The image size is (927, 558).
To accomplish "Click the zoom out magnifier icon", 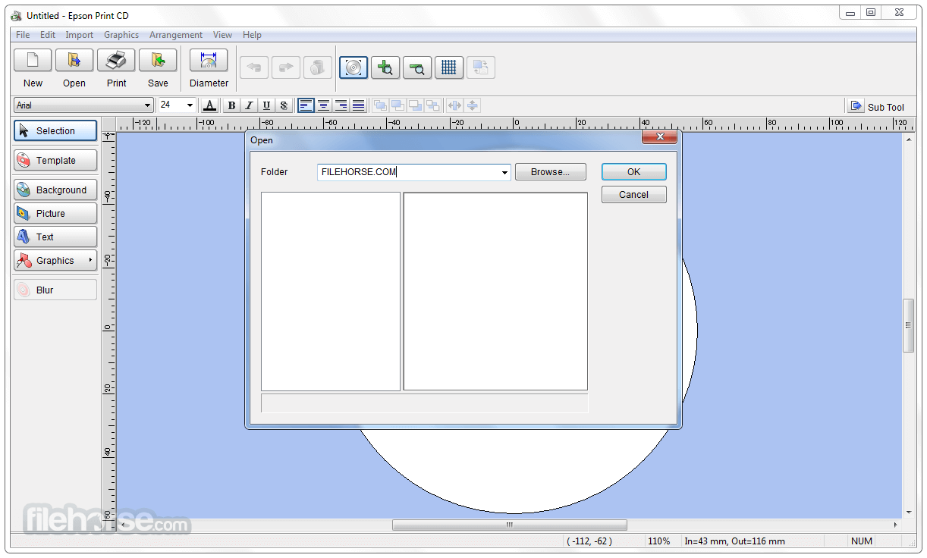I will [x=417, y=67].
